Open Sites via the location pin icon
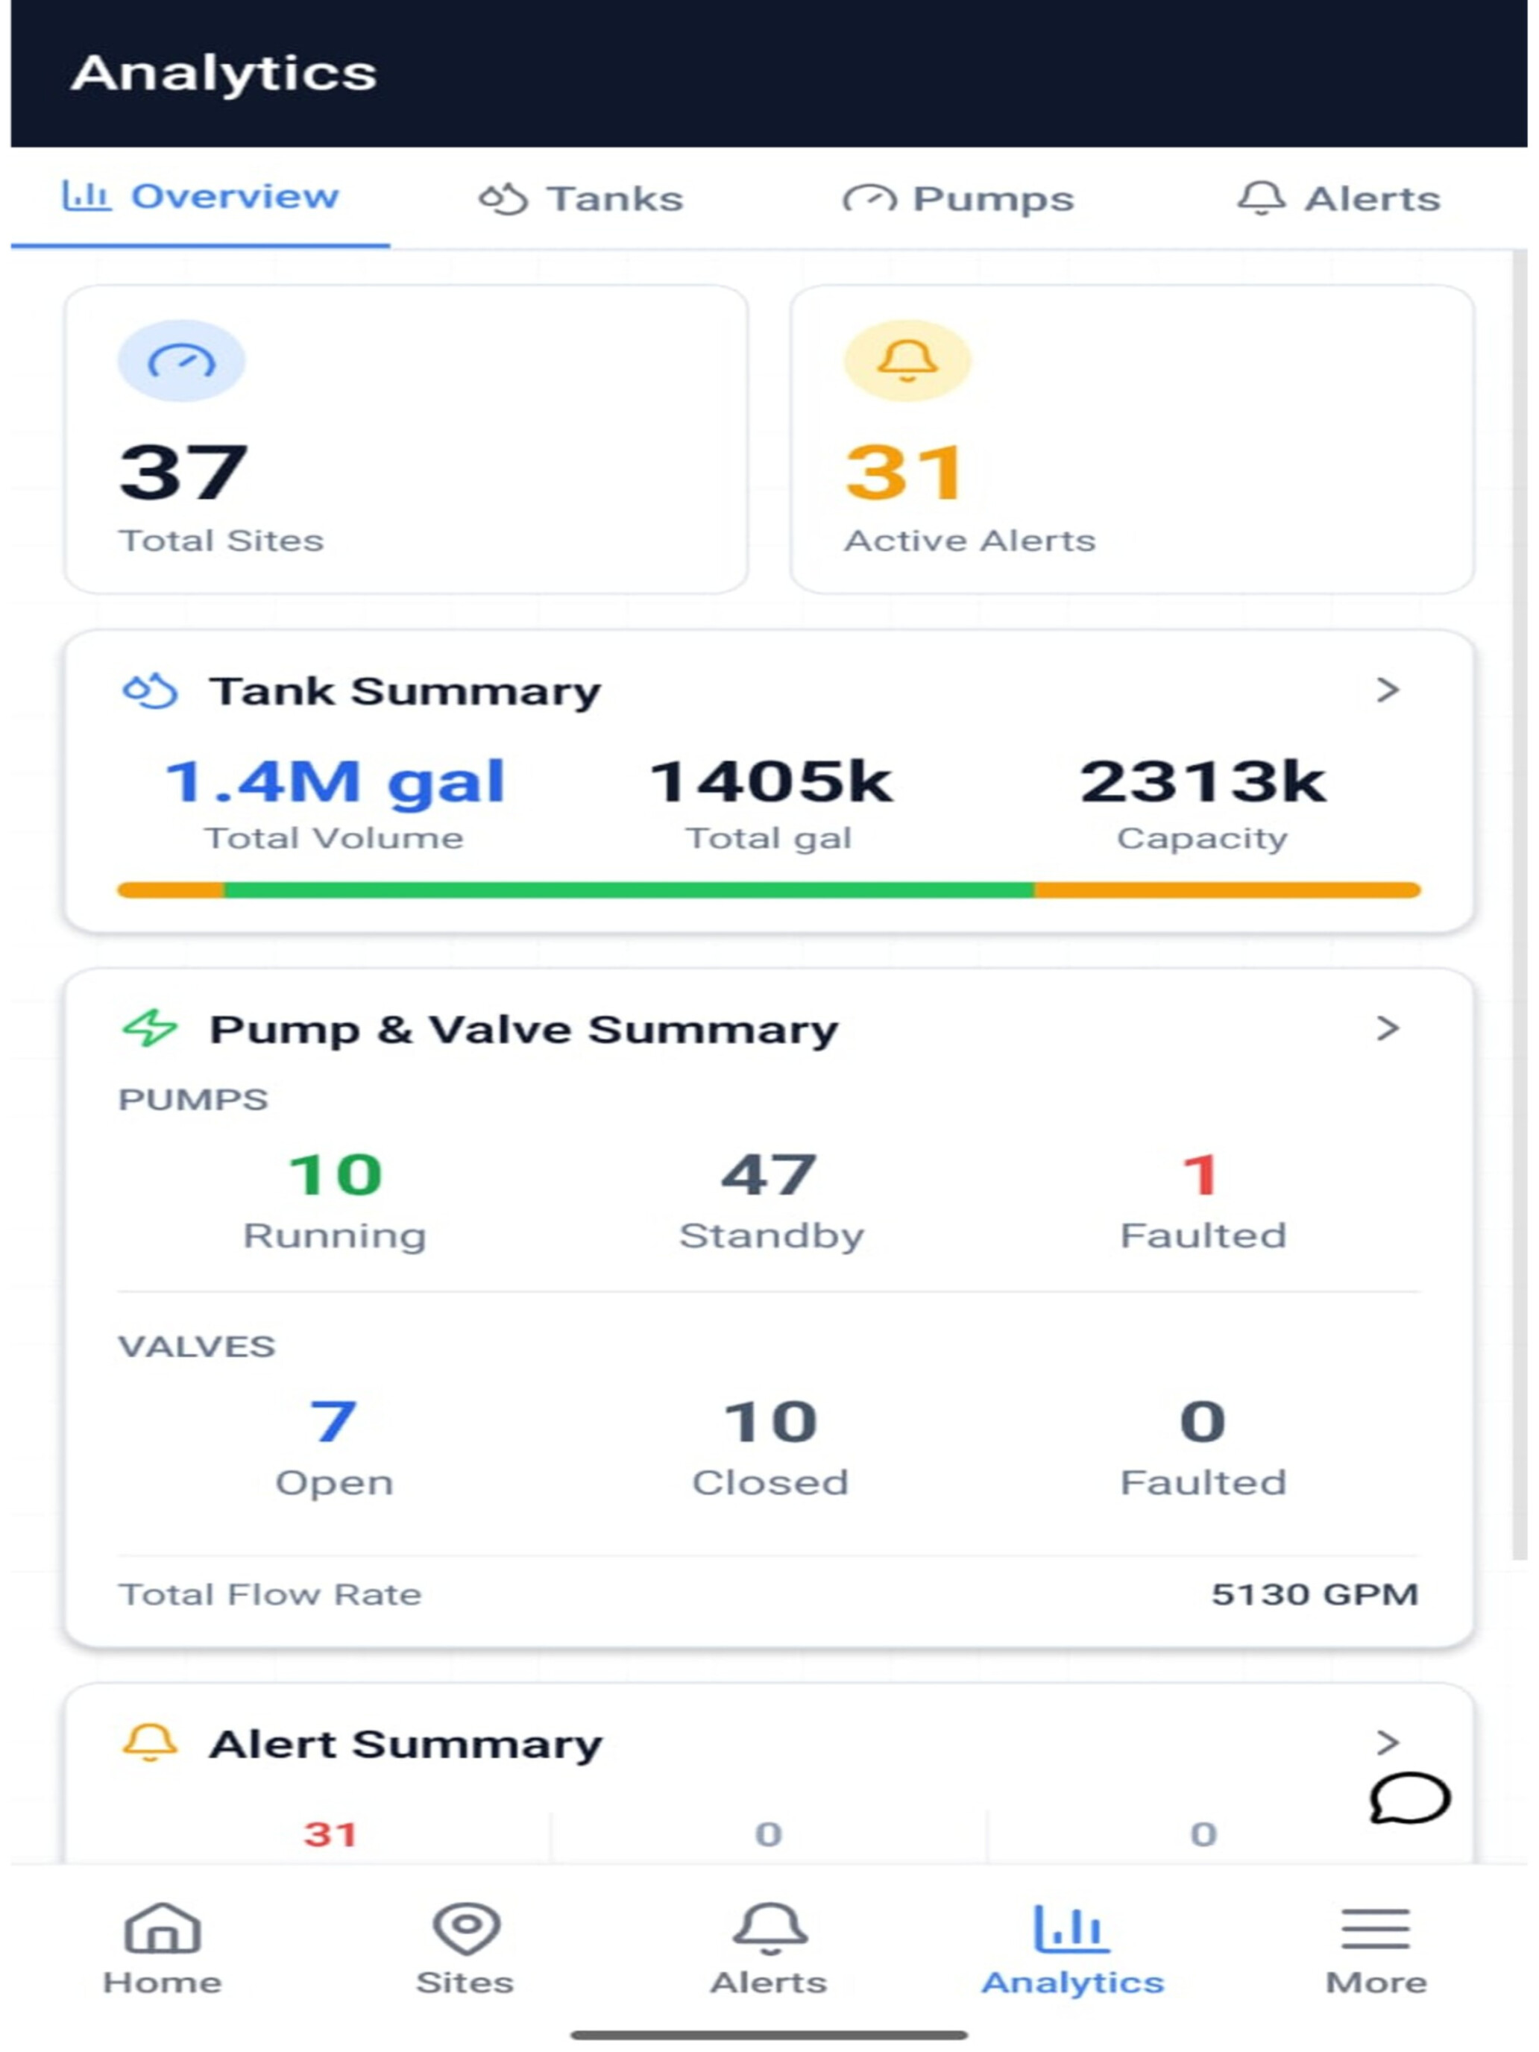This screenshot has height=2052, width=1539. coord(466,1927)
